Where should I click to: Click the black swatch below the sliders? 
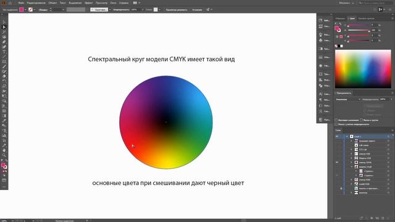point(339,46)
